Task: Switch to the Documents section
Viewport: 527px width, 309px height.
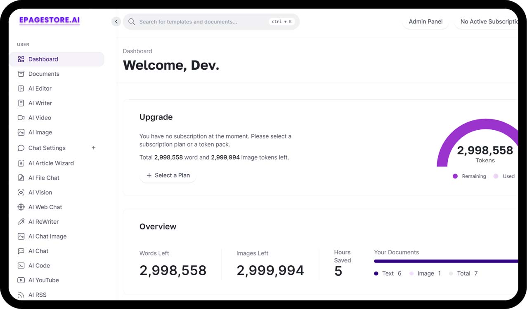Action: (x=44, y=74)
